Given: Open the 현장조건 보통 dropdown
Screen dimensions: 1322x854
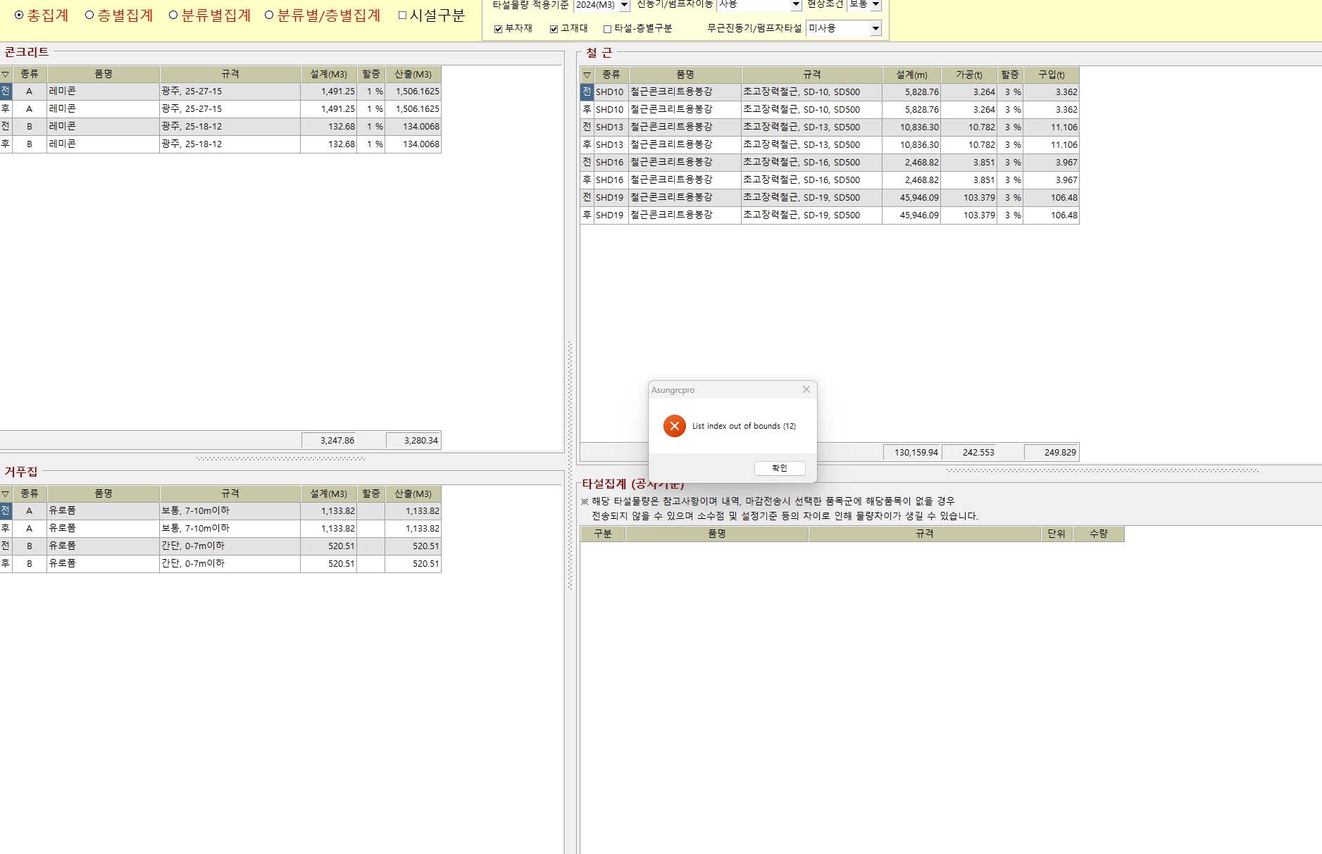Looking at the screenshot, I should pyautogui.click(x=875, y=5).
